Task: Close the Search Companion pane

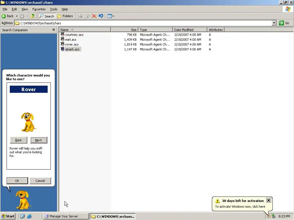Action: pos(54,30)
